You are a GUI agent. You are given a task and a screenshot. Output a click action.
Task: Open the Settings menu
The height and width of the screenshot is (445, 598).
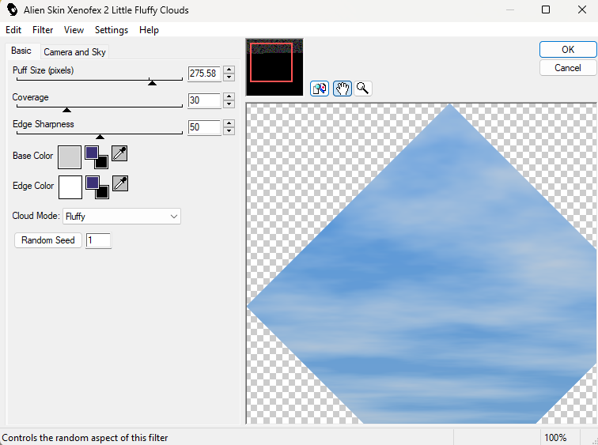(x=112, y=30)
